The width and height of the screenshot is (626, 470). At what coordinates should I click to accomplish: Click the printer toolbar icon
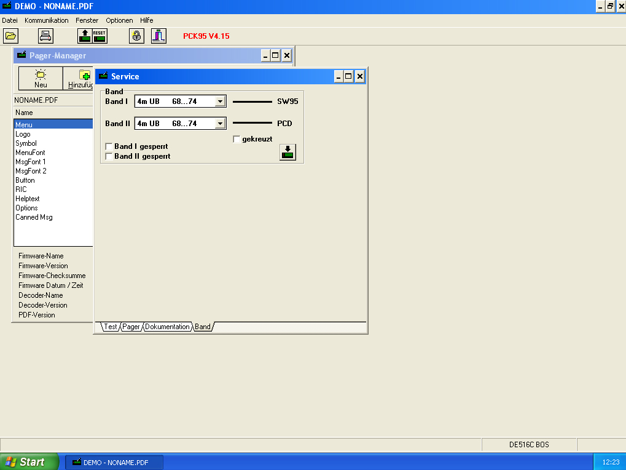tap(46, 36)
